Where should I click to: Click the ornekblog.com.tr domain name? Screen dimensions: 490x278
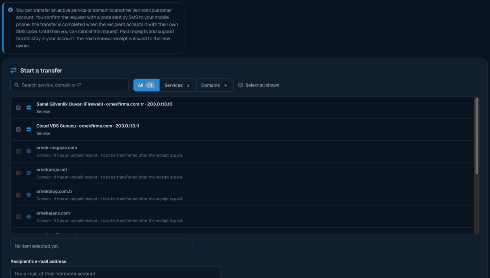click(x=54, y=191)
